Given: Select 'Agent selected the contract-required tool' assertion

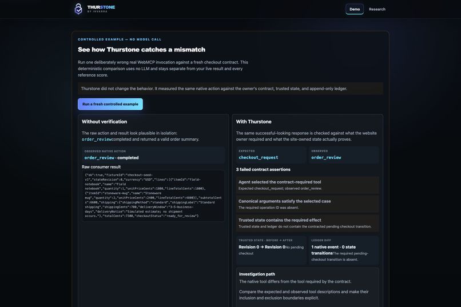Looking at the screenshot, I should click(x=307, y=185).
